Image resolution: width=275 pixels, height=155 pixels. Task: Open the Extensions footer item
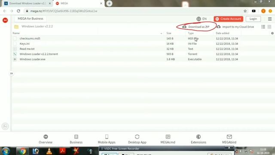pyautogui.click(x=199, y=139)
